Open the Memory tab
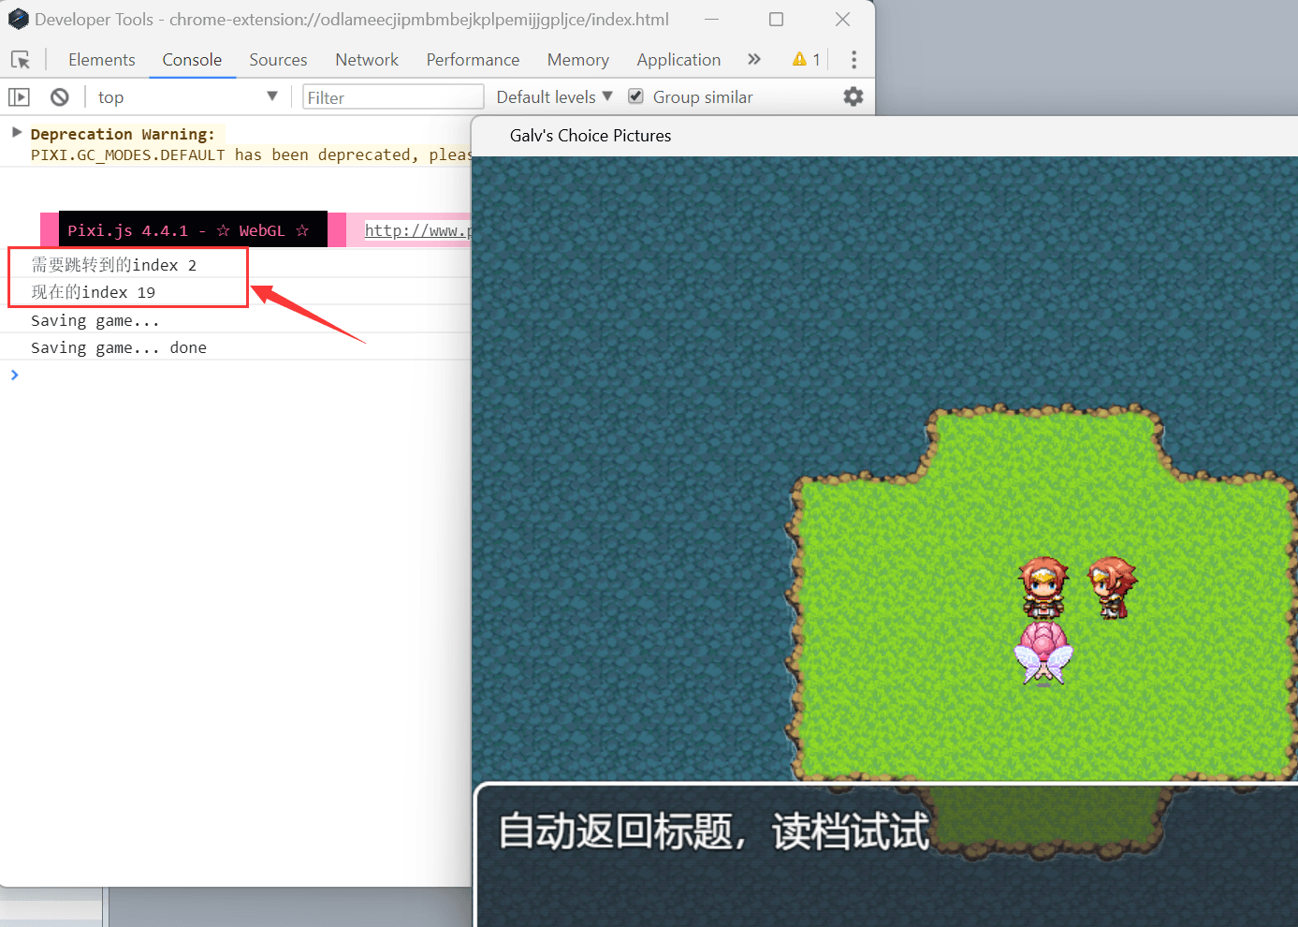The height and width of the screenshot is (927, 1298). 578,59
